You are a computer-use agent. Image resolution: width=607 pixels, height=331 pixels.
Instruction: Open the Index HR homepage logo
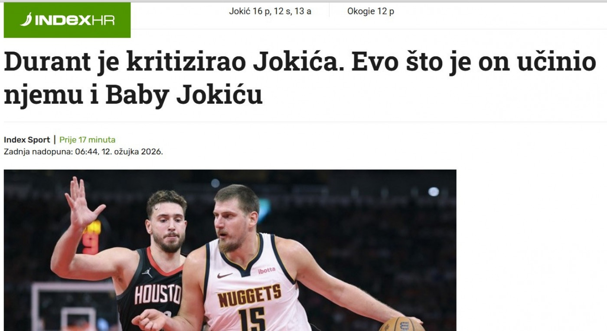pyautogui.click(x=67, y=20)
